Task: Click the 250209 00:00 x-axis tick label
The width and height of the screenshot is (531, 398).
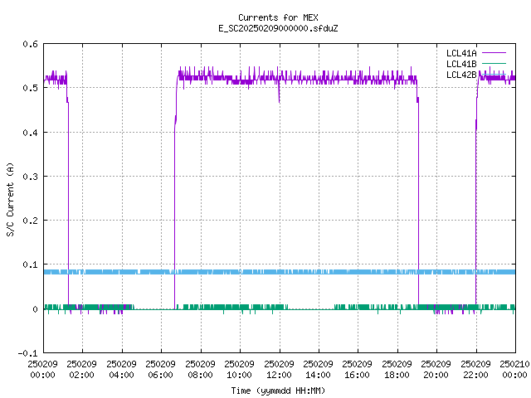Action: 42,369
